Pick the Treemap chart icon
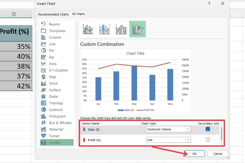 (x=43, y=103)
